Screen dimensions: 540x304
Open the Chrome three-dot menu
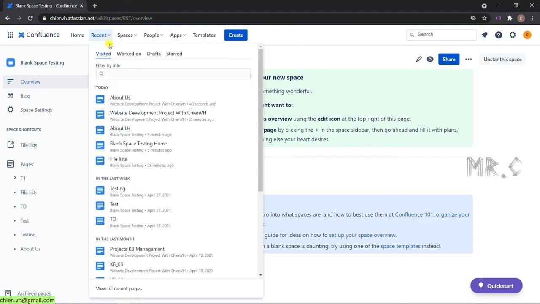533,18
